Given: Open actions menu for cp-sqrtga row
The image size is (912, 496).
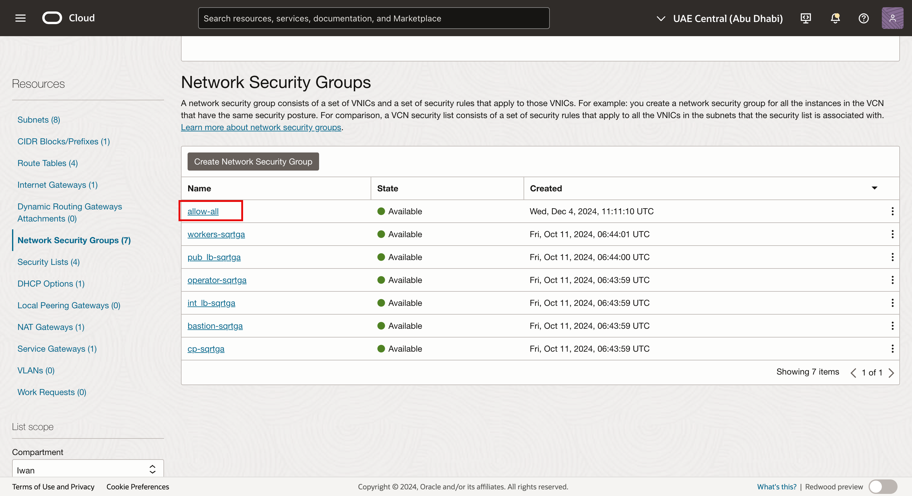Looking at the screenshot, I should click(892, 349).
